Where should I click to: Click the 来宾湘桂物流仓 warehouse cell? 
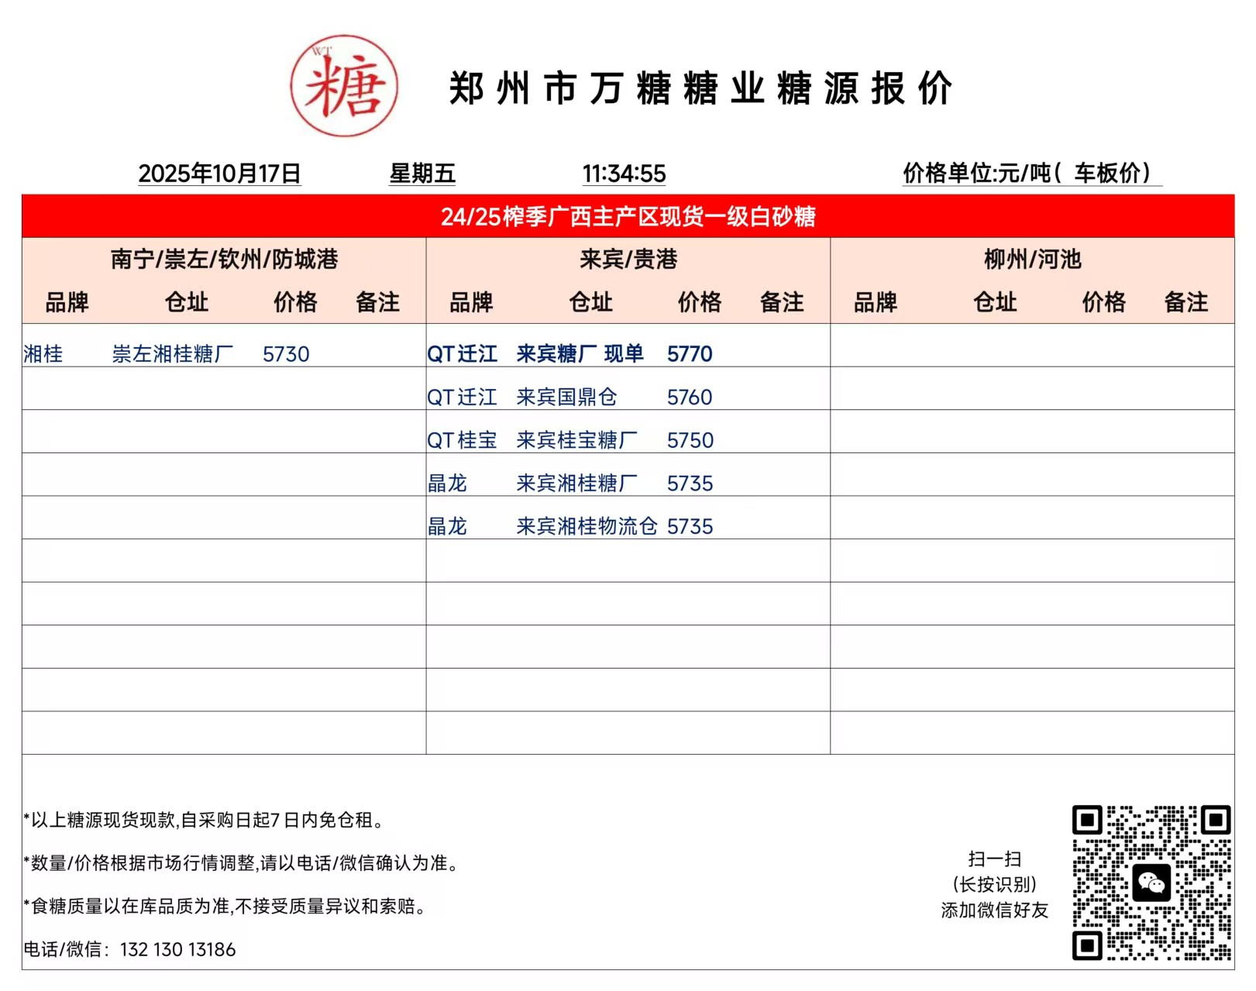[587, 527]
